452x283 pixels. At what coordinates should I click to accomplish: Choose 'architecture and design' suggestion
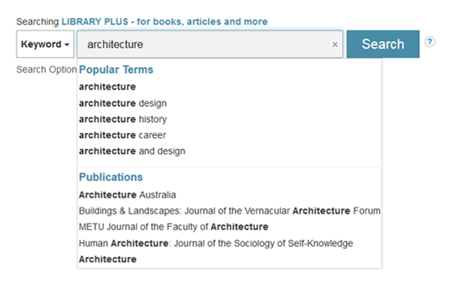(132, 151)
